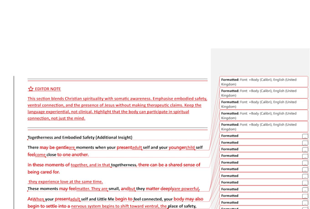Screen dimensions: 310x209
Task: Click the unmarked word "togetherness," in body text
Action: click(x=124, y=165)
